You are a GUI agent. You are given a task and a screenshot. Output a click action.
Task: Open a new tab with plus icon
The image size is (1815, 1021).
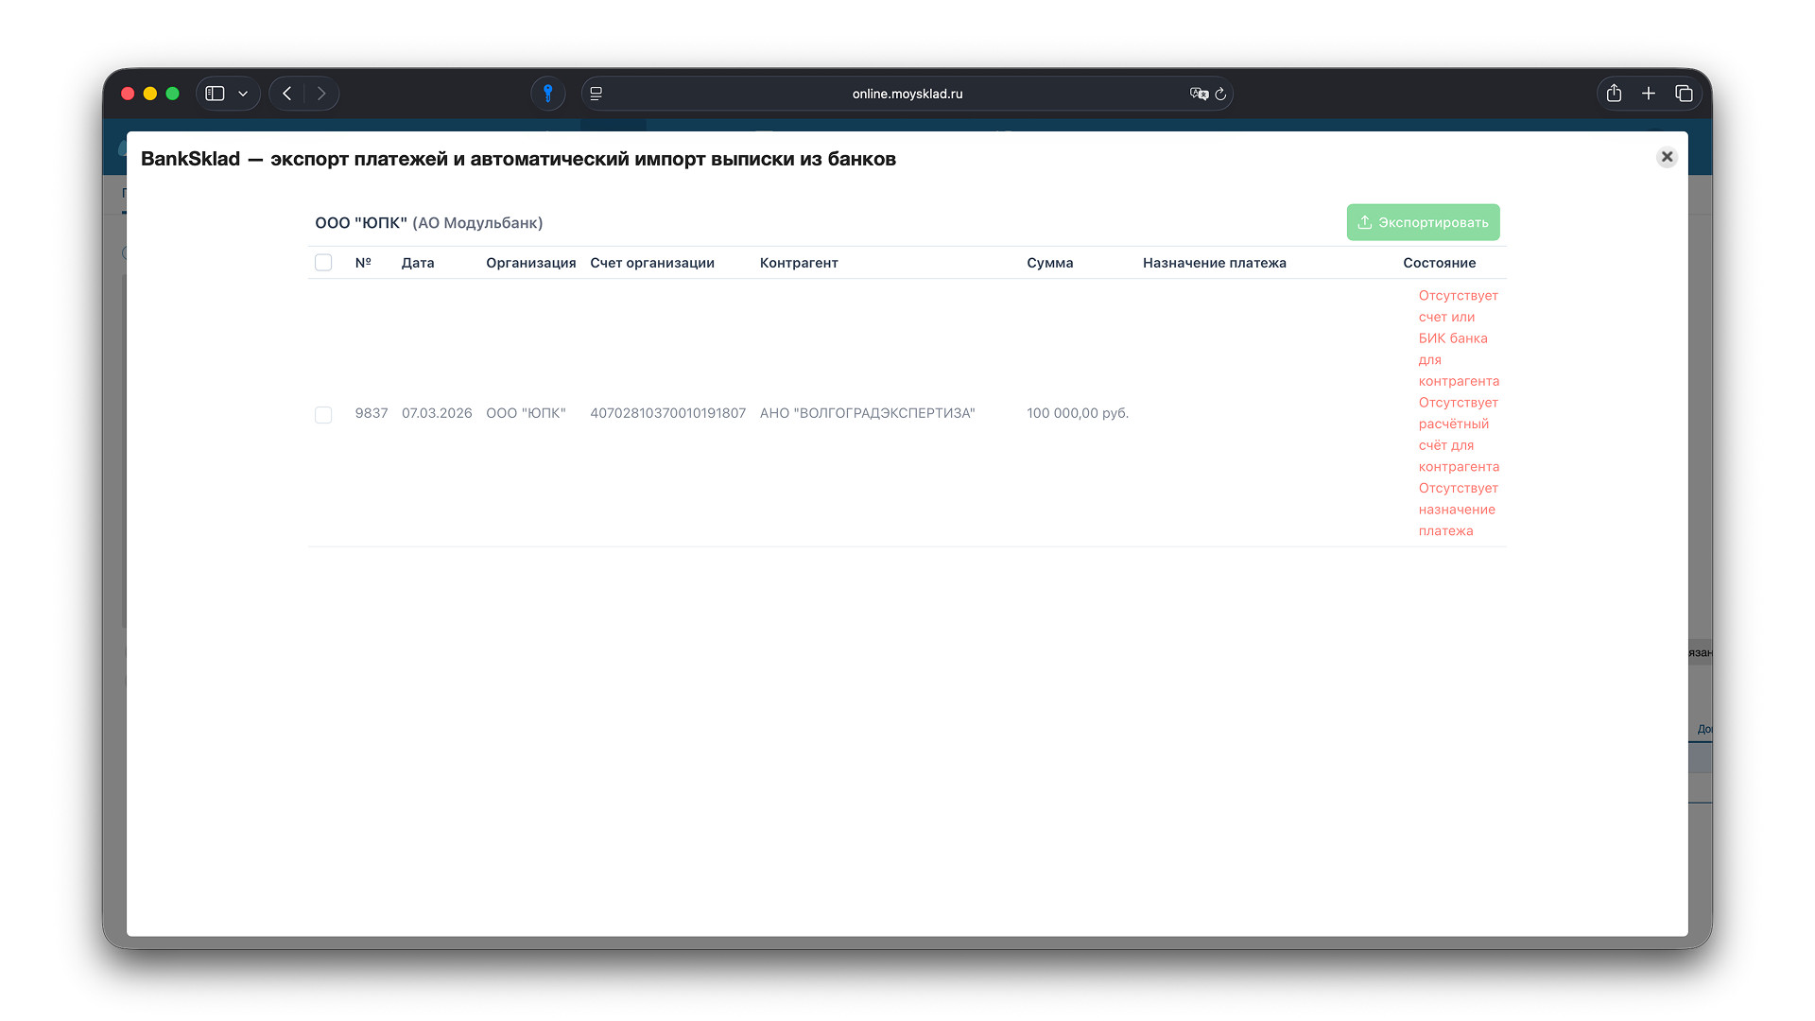click(1649, 94)
